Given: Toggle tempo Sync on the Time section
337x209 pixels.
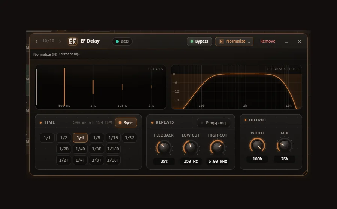Looking at the screenshot, I should click(126, 123).
